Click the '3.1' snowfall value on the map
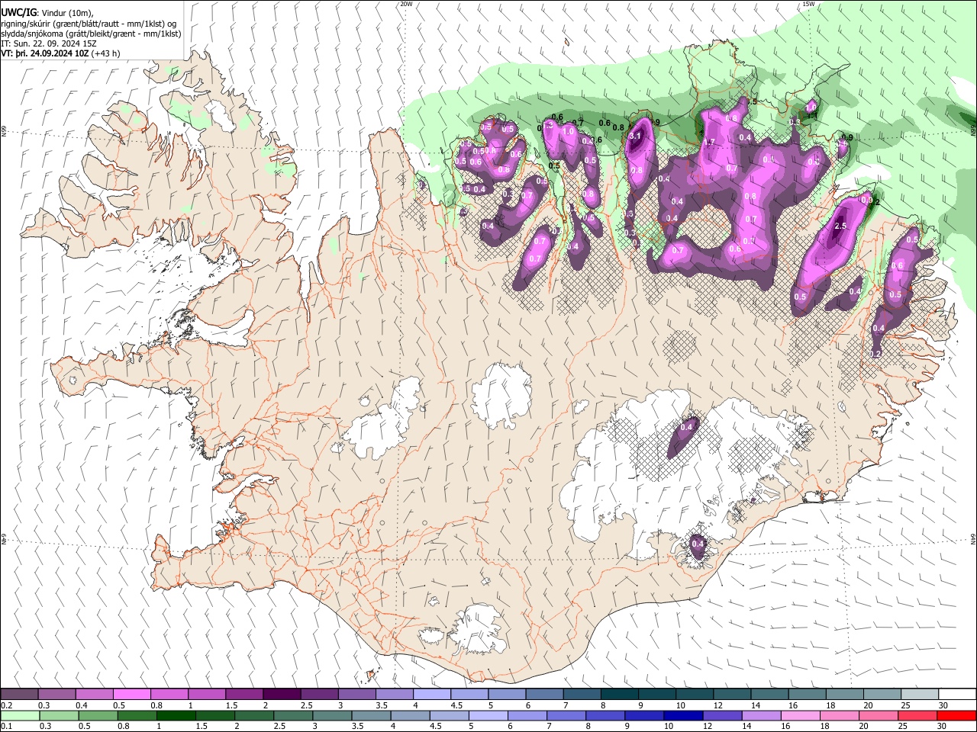The width and height of the screenshot is (977, 732). click(x=634, y=136)
